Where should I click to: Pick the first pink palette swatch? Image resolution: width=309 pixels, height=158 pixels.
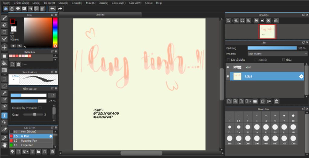pyautogui.click(x=11, y=56)
